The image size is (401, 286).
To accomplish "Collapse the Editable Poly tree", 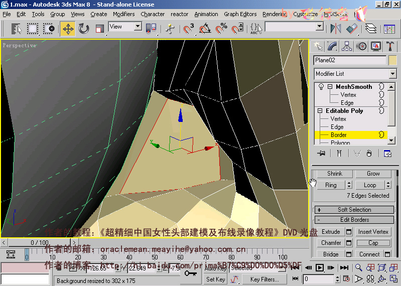I will click(320, 111).
